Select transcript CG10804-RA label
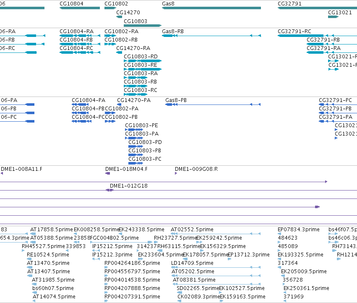 point(76,31)
